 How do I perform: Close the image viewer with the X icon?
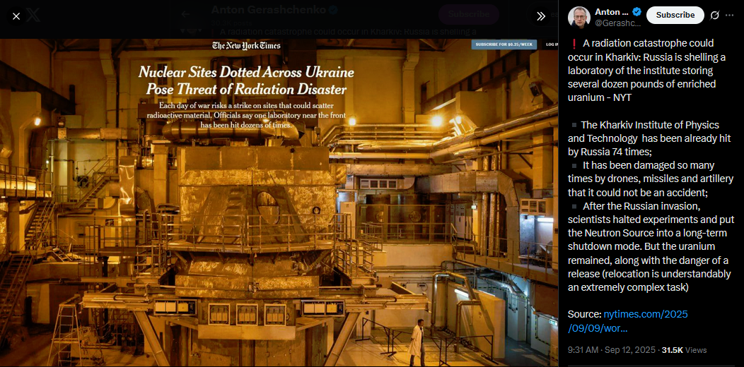coord(16,16)
